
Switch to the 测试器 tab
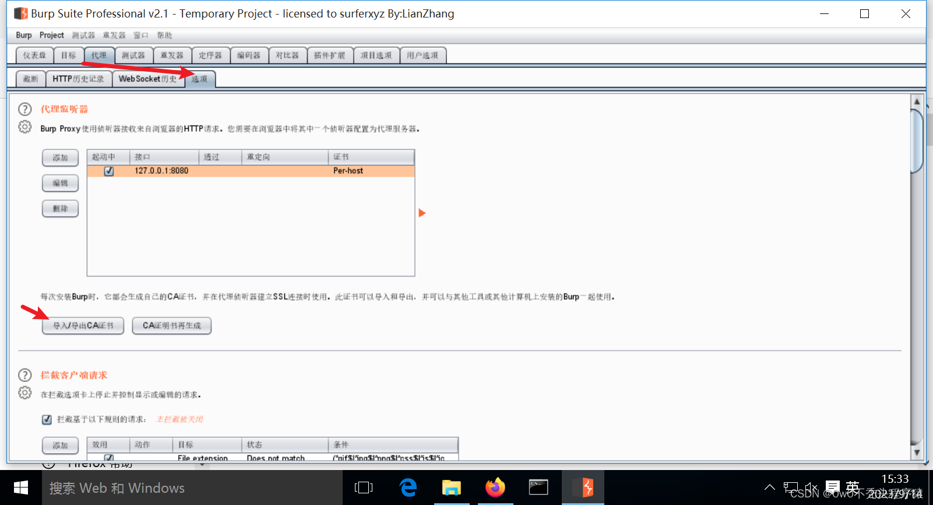(133, 55)
